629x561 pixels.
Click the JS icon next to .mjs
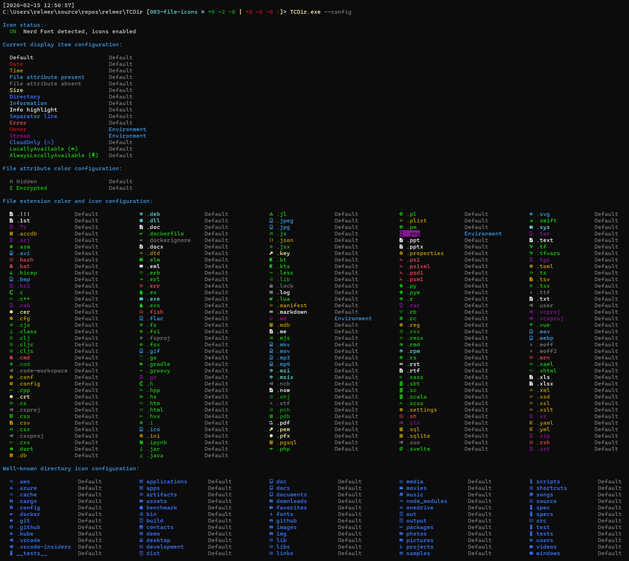pos(271,338)
